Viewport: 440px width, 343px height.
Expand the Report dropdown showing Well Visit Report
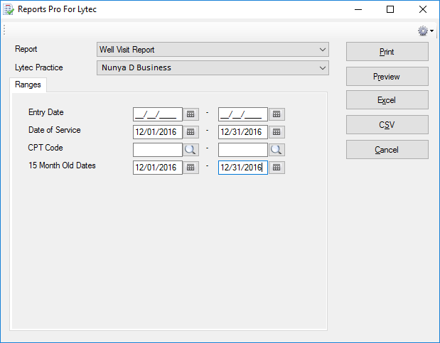click(213, 50)
